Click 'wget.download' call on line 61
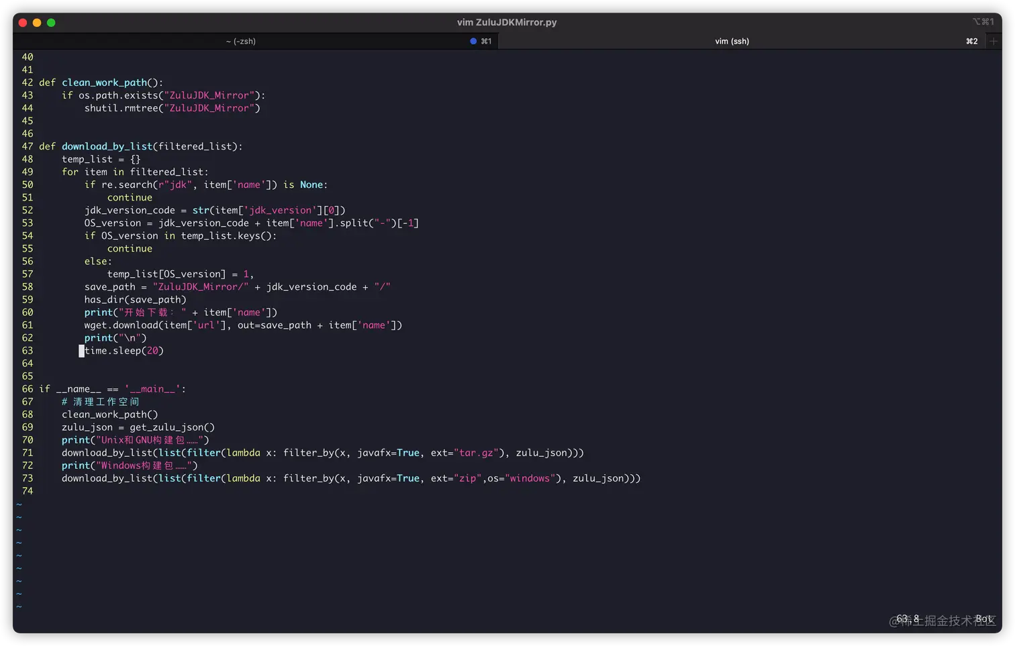 [x=243, y=325]
